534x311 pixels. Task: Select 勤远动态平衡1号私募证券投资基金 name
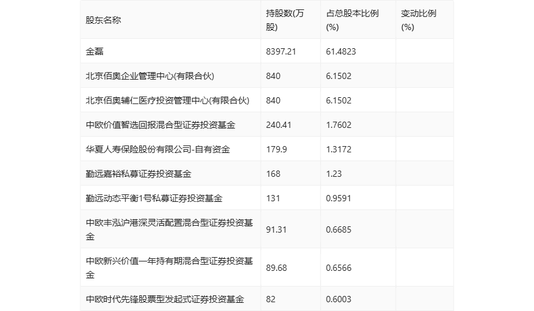(154, 198)
